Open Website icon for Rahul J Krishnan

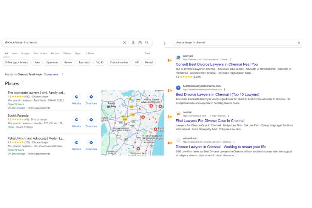[x=76, y=143]
